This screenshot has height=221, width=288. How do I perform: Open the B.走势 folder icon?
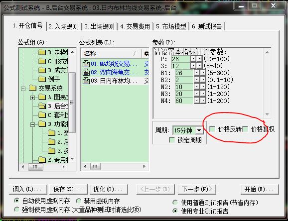click(x=42, y=52)
